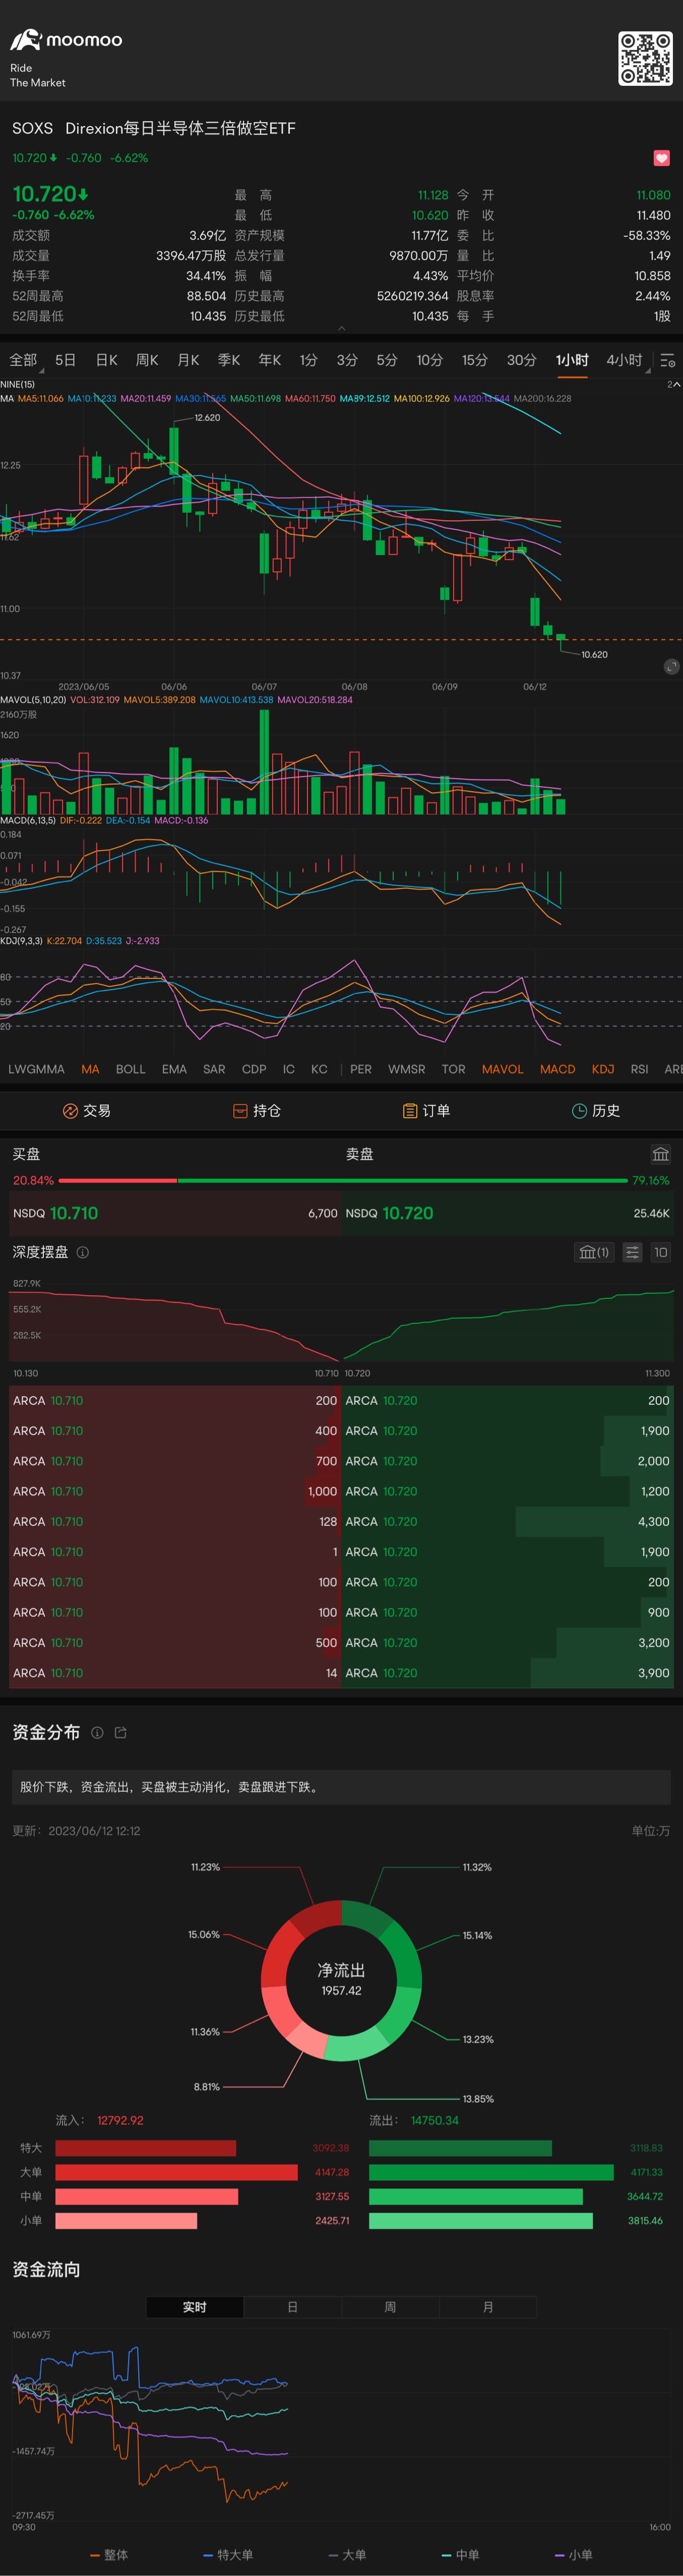Tap the pink heart favorite icon

click(x=661, y=158)
